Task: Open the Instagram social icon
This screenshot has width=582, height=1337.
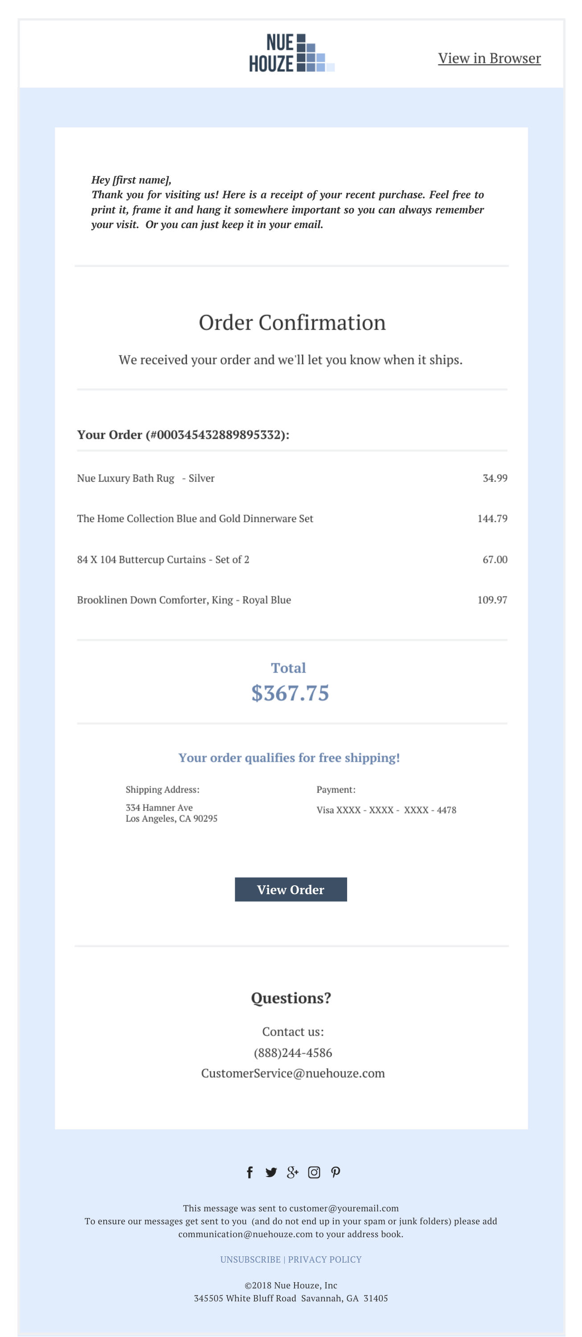Action: (x=314, y=1172)
